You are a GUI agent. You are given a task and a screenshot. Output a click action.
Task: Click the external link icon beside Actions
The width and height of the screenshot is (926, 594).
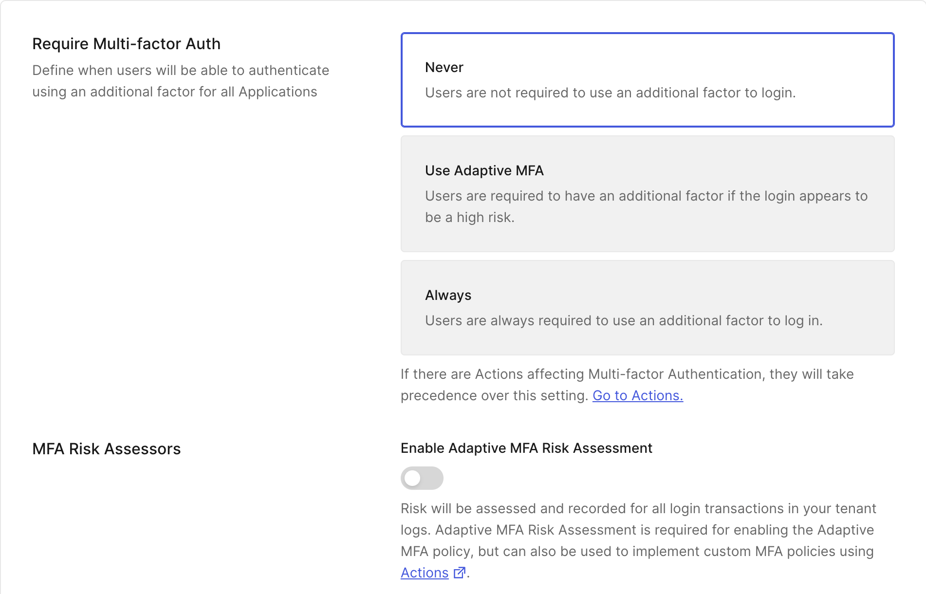459,573
